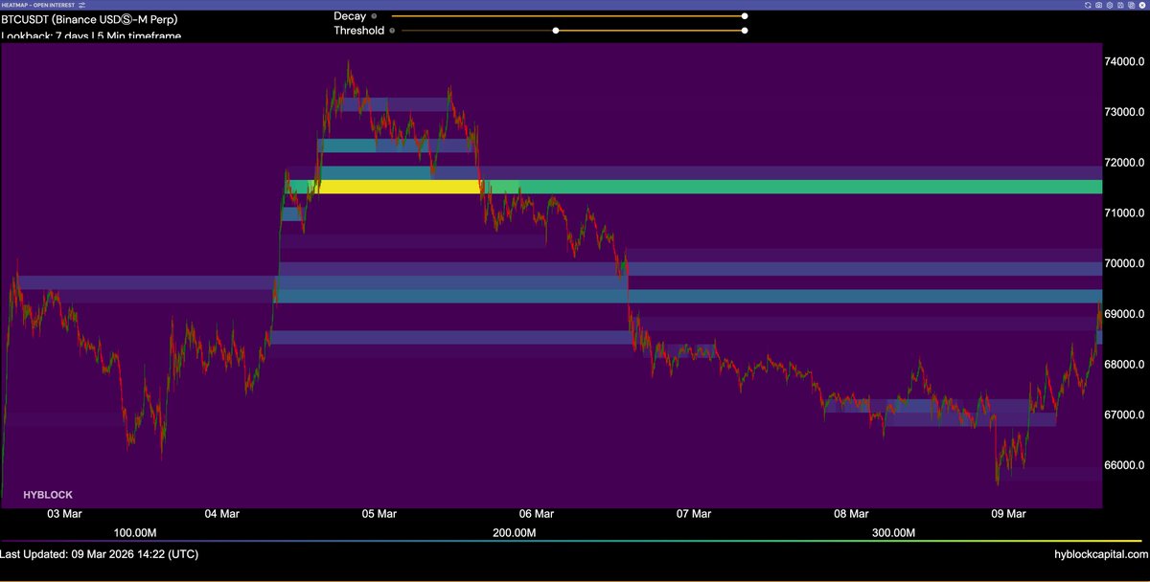Click the 03 Mar date label
1150x582 pixels.
64,514
